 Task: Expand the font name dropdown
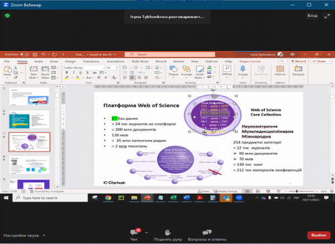tap(104, 68)
